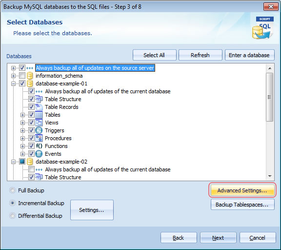The width and height of the screenshot is (281, 250).
Task: Select the Full Backup radio button
Action: 12,190
